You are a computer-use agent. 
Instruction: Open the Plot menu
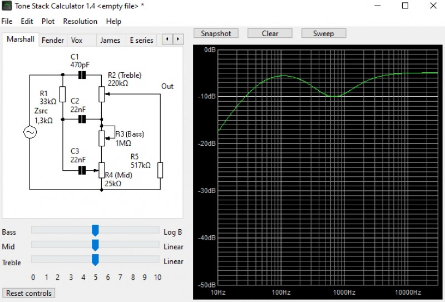coord(48,21)
